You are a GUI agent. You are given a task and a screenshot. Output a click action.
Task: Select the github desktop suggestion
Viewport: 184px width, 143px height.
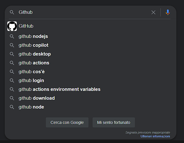pos(90,54)
